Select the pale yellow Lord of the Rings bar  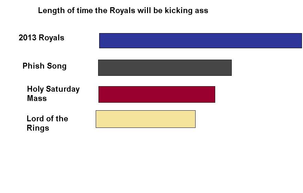(x=146, y=119)
